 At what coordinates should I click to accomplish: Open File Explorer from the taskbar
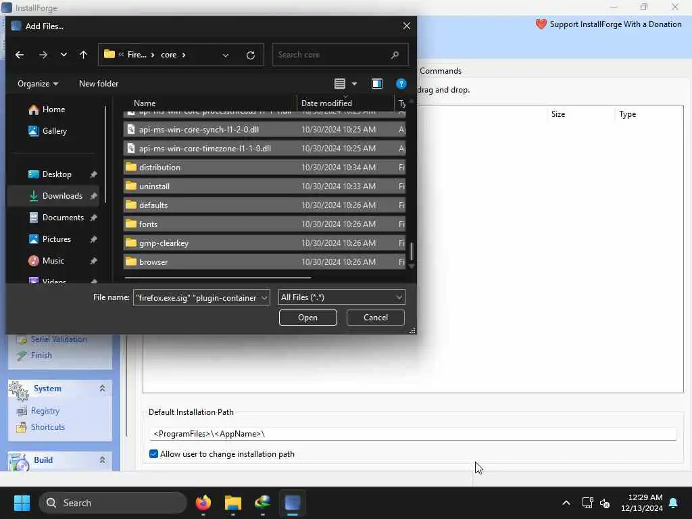[233, 503]
